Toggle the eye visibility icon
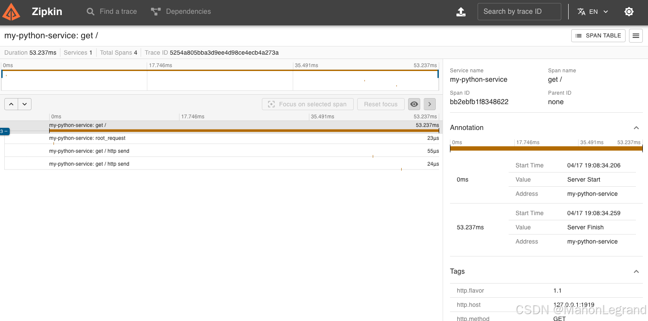This screenshot has width=648, height=321. [414, 104]
